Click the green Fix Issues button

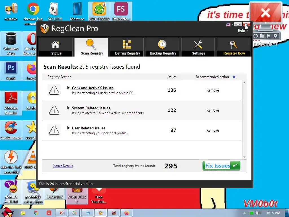pos(221,166)
